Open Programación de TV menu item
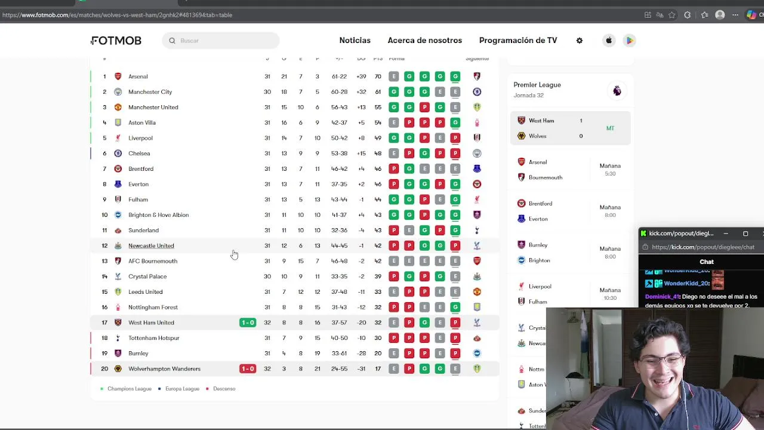This screenshot has height=430, width=764. pyautogui.click(x=518, y=41)
